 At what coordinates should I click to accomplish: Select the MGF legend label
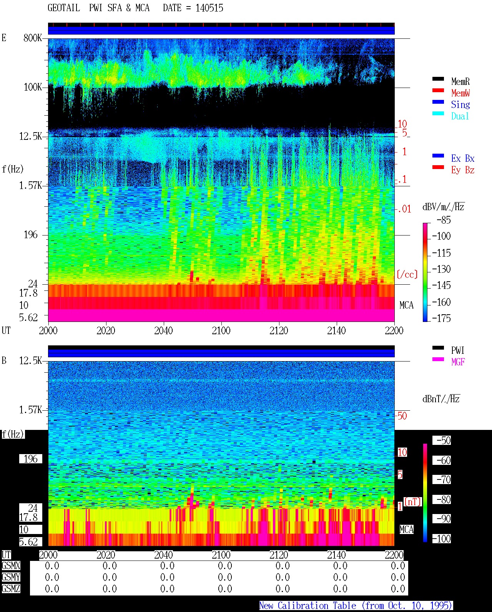458,362
